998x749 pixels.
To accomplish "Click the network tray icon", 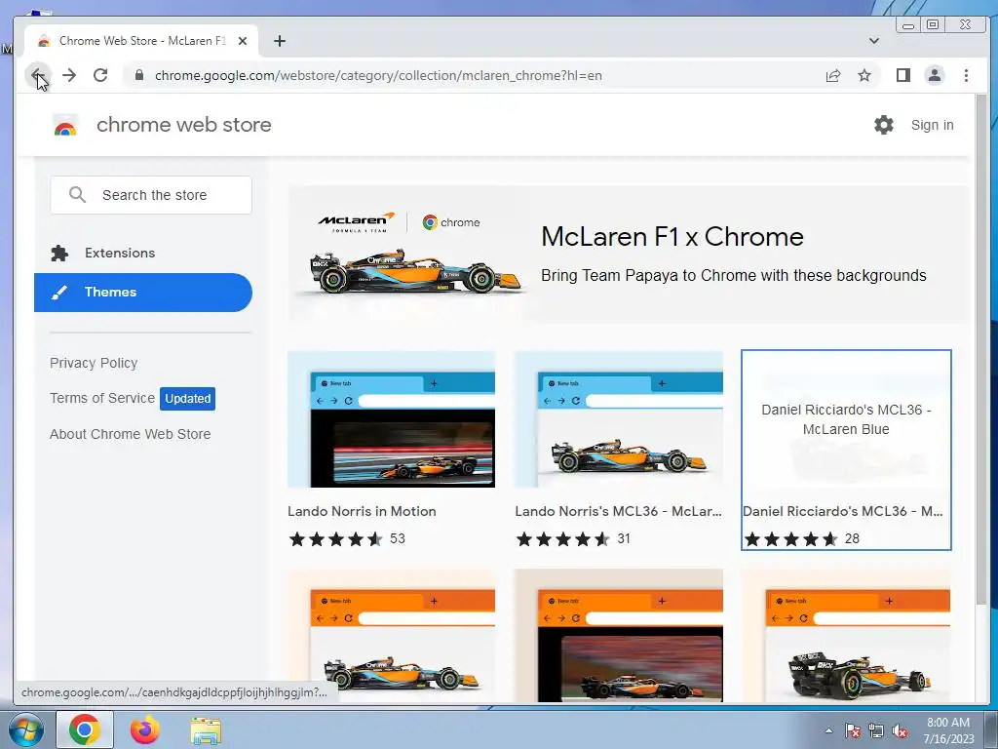I will point(876,731).
